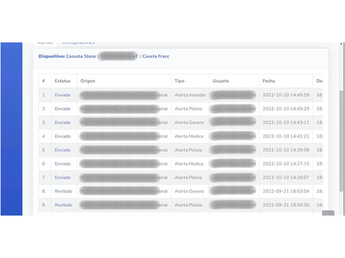The height and width of the screenshot is (258, 345).
Task: Click the Enviado status in row 1
Action: [x=63, y=95]
